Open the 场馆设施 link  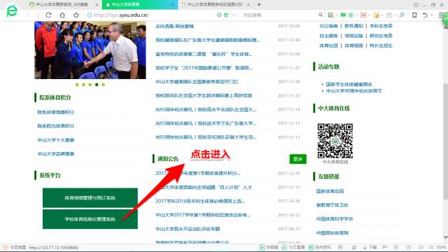point(353,36)
